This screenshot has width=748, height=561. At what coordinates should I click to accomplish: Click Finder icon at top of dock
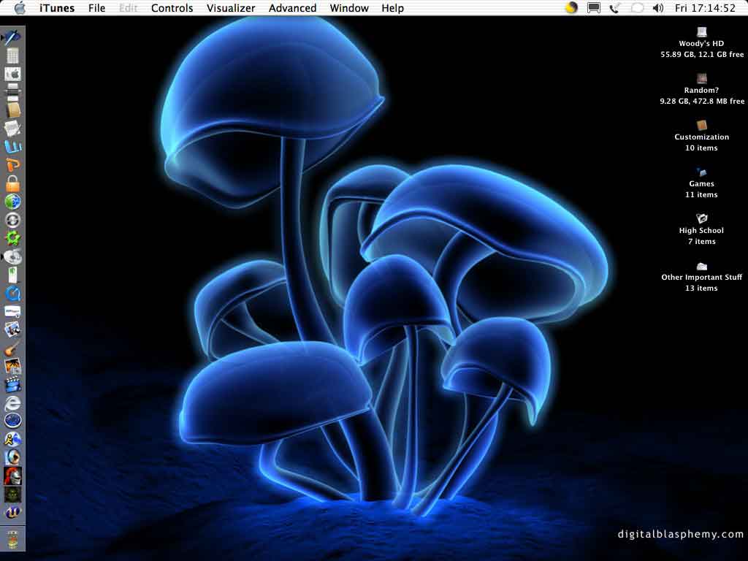(12, 37)
